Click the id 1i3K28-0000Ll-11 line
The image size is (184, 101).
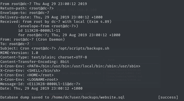coord(39,31)
